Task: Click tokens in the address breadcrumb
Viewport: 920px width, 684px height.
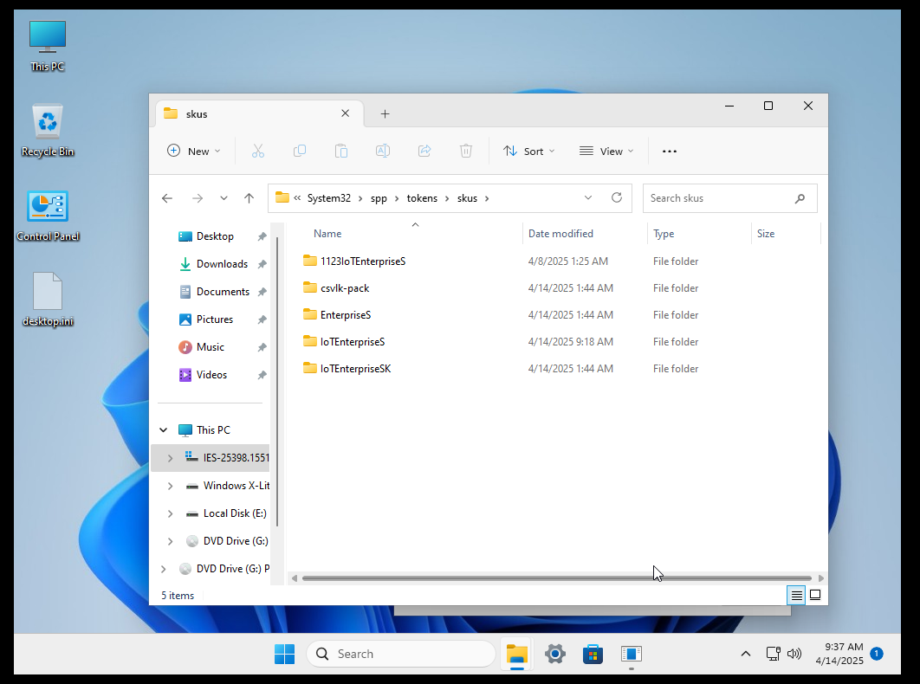Action: pyautogui.click(x=422, y=198)
